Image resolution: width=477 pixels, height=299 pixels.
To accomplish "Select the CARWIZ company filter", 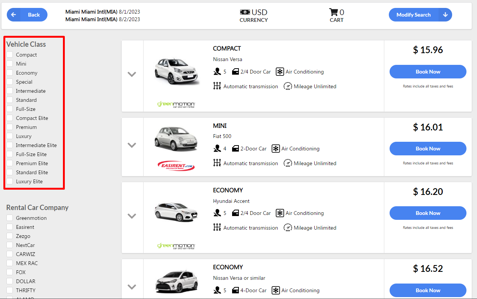I will coord(10,254).
